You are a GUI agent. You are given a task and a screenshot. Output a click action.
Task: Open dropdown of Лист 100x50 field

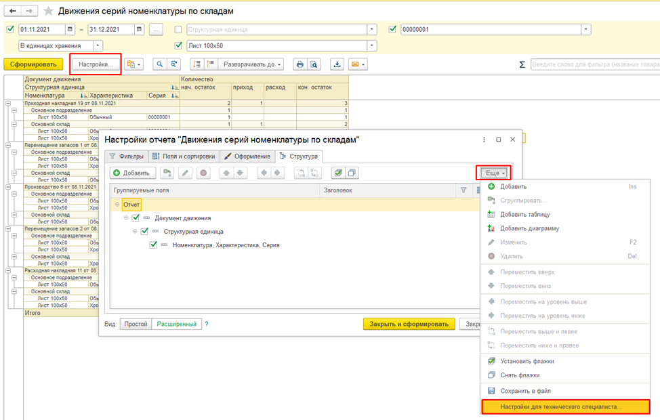click(371, 45)
